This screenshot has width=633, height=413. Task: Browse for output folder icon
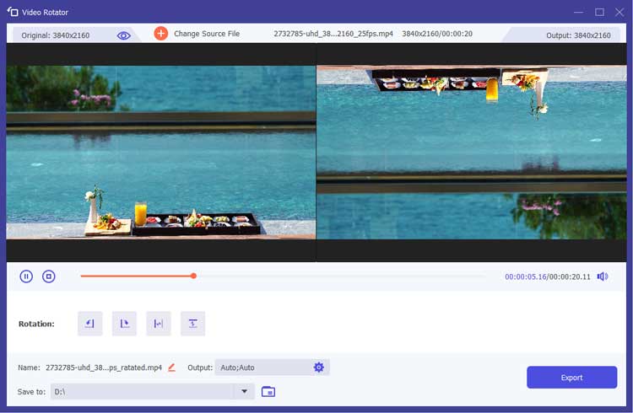(x=268, y=391)
